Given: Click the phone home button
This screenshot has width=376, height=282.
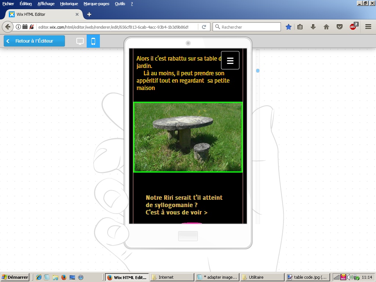Looking at the screenshot, I should click(x=188, y=236).
